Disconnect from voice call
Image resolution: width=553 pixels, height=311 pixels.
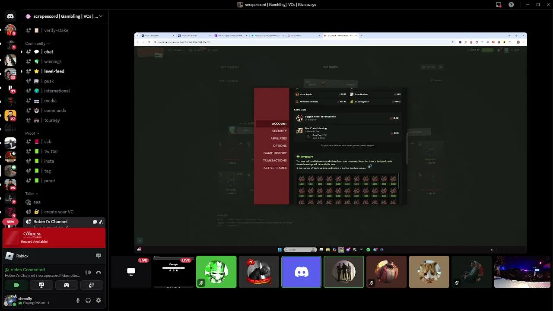[x=99, y=273]
